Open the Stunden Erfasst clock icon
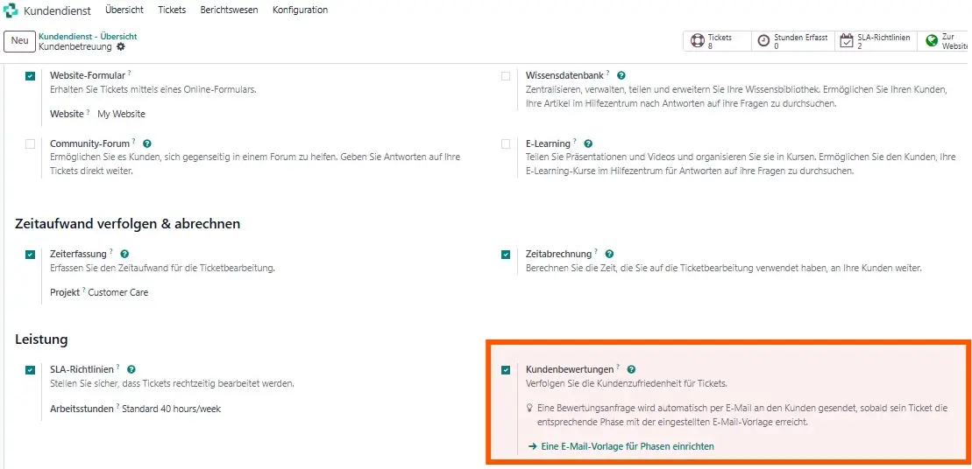The width and height of the screenshot is (972, 469). [763, 41]
